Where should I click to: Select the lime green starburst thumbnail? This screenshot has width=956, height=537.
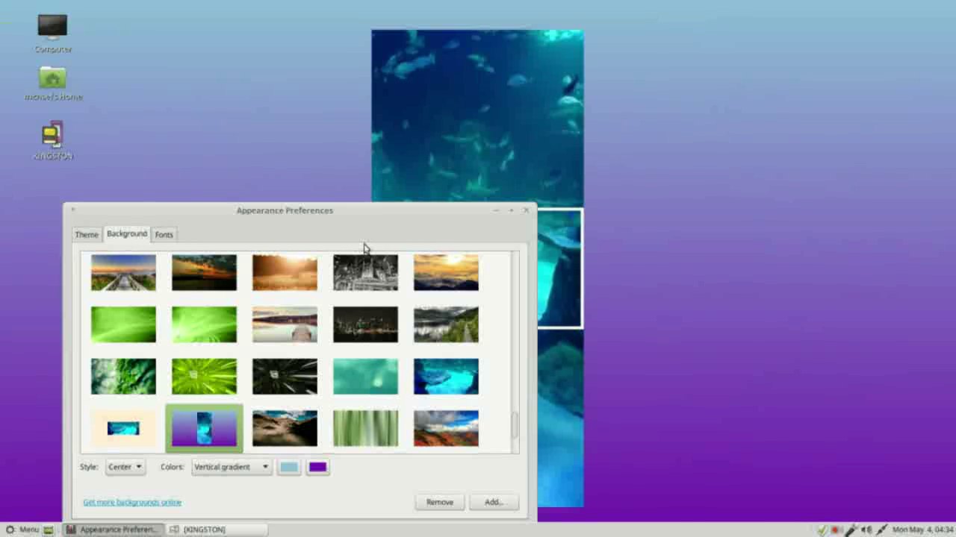click(204, 377)
